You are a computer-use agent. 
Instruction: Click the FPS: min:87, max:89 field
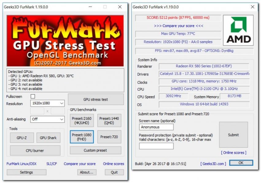(194, 51)
